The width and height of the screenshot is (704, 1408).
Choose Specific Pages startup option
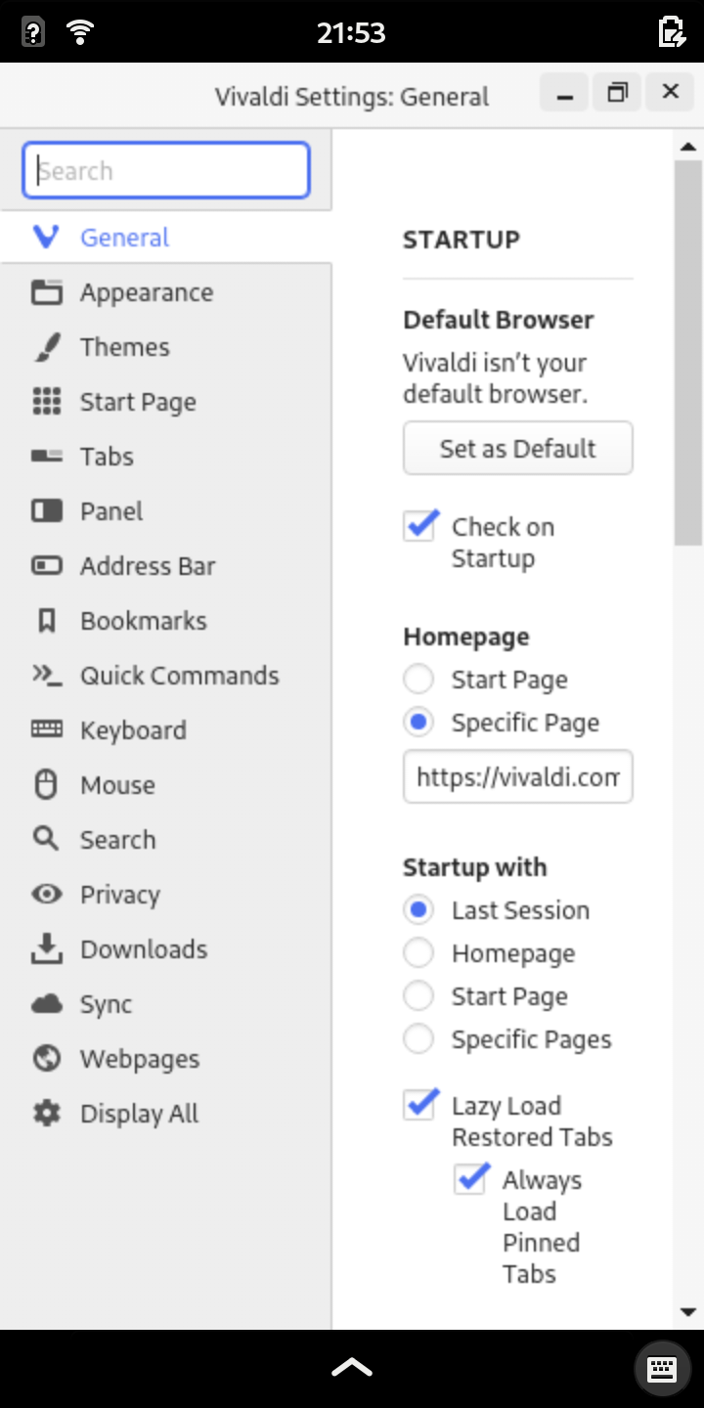tap(418, 1039)
